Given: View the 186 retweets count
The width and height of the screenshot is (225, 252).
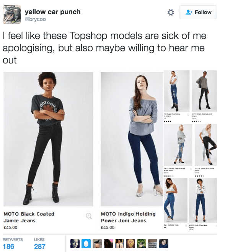Looking at the screenshot, I should click(8, 246).
